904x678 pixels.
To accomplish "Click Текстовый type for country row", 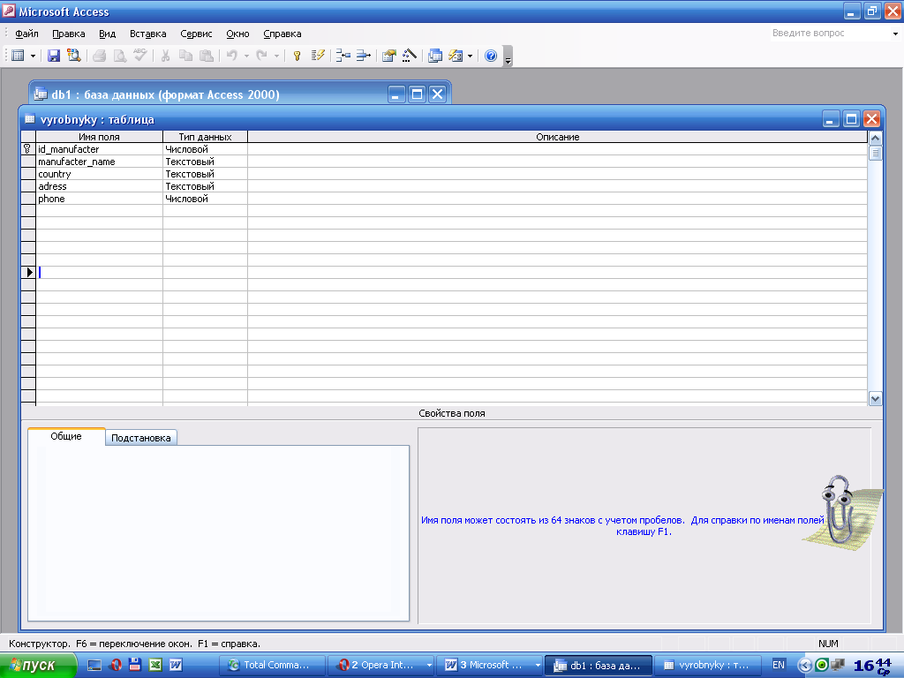I will [205, 174].
